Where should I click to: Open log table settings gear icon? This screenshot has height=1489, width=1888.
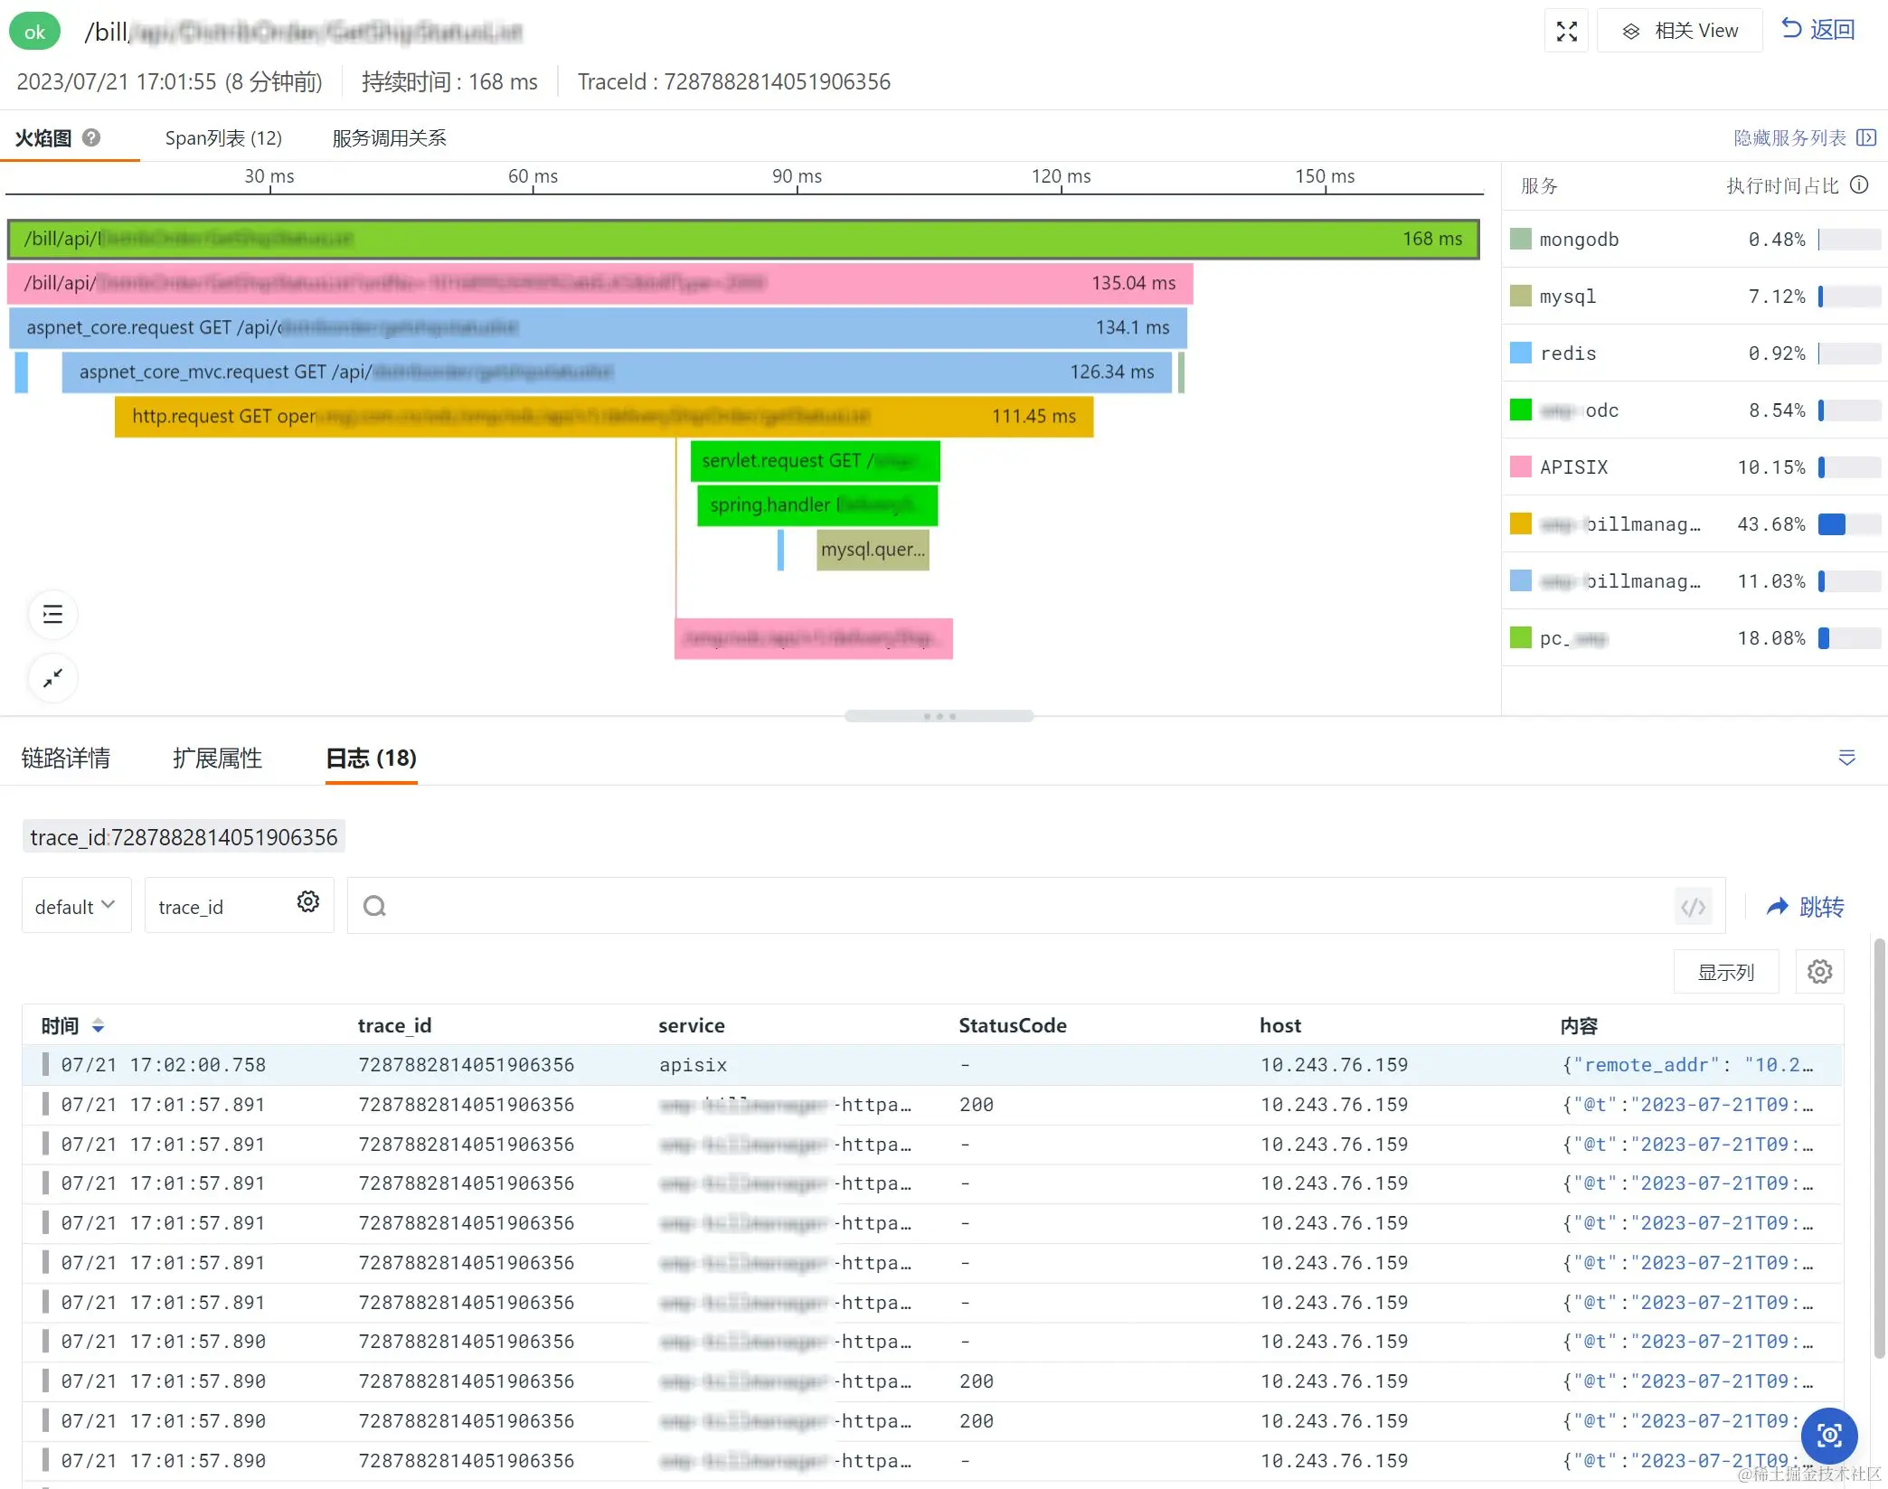[x=1819, y=972]
